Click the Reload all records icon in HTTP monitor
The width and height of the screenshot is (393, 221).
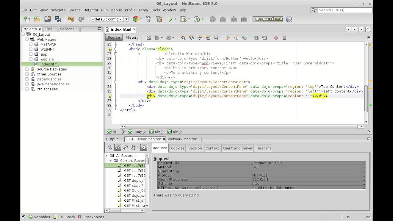(x=110, y=148)
